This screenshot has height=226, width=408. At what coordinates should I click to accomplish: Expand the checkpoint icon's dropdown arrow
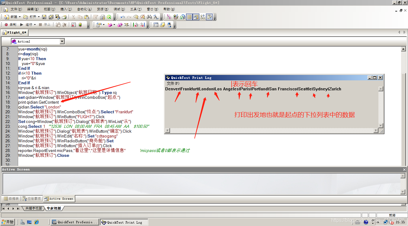(104, 25)
